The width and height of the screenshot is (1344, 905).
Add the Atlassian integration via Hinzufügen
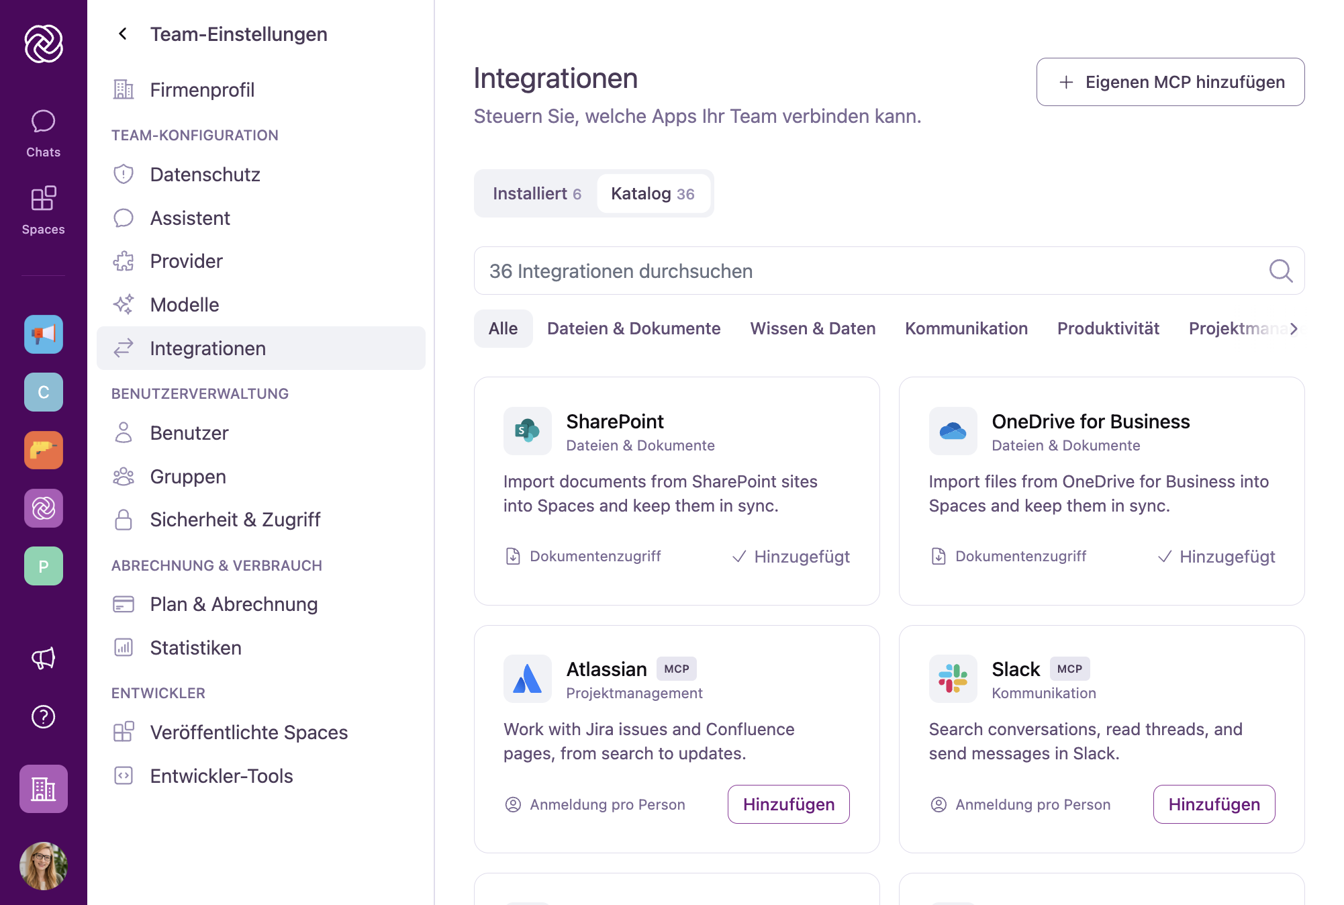789,804
